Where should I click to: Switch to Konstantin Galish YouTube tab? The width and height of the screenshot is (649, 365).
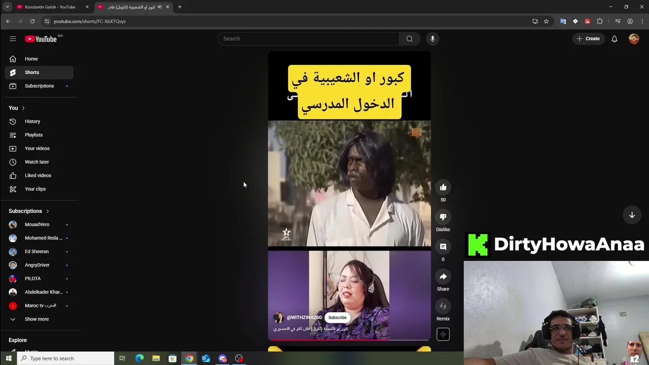point(50,7)
